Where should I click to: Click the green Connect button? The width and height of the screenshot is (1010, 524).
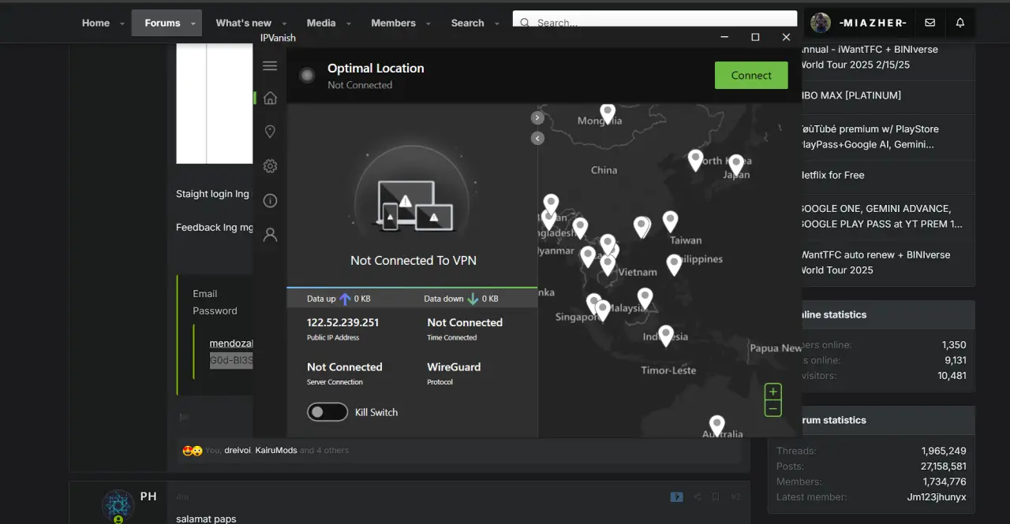[x=751, y=76]
